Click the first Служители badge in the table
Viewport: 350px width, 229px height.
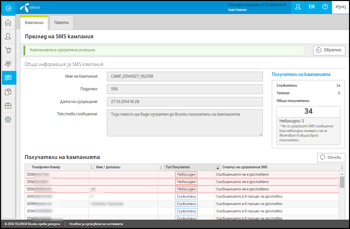(186, 197)
